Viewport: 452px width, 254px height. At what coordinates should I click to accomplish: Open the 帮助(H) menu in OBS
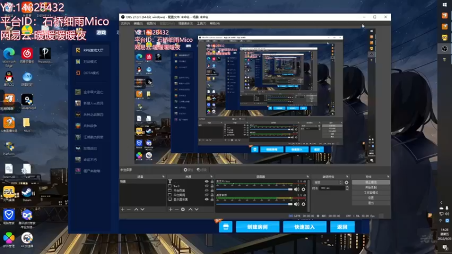coord(215,23)
